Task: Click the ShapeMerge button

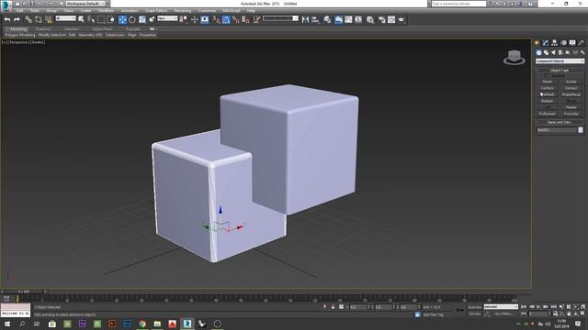Action: point(571,94)
